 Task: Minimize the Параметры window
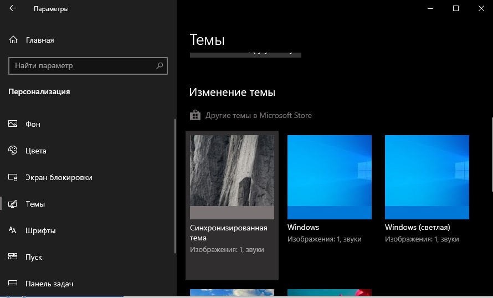coord(430,8)
